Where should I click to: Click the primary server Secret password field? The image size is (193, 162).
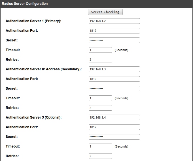point(114,40)
